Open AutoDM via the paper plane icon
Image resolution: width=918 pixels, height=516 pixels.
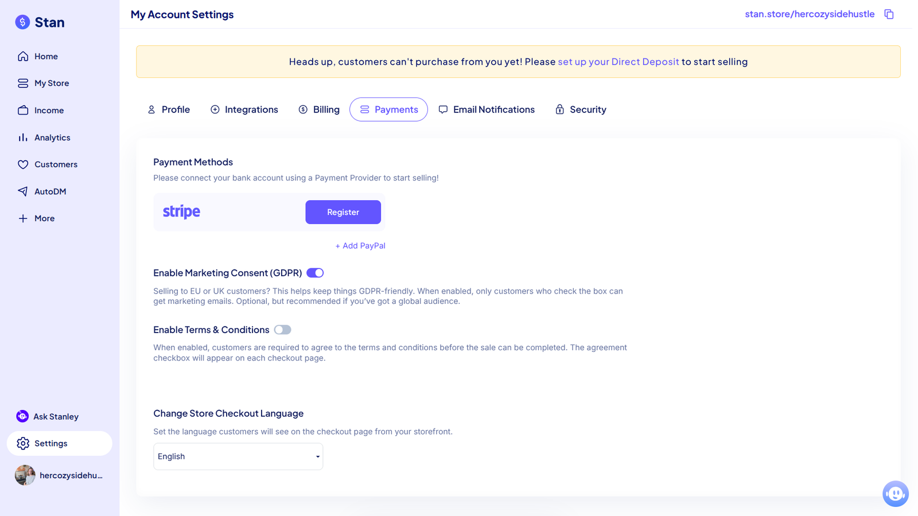point(23,191)
